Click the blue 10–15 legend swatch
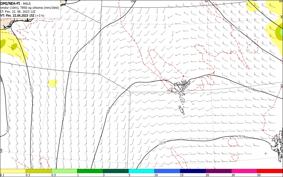 click(167, 171)
